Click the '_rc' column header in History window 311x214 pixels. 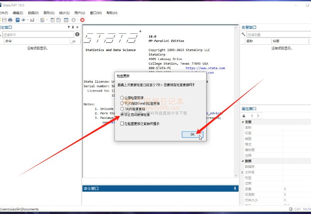click(x=75, y=41)
